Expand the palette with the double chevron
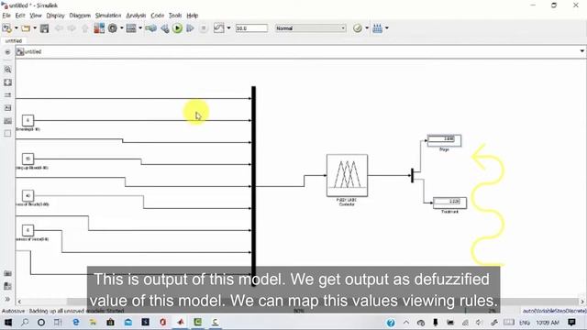 click(7, 299)
